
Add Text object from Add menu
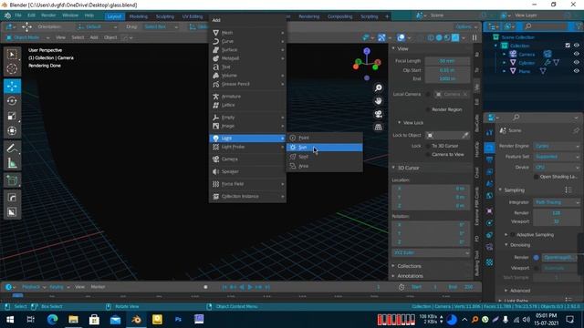247,67
